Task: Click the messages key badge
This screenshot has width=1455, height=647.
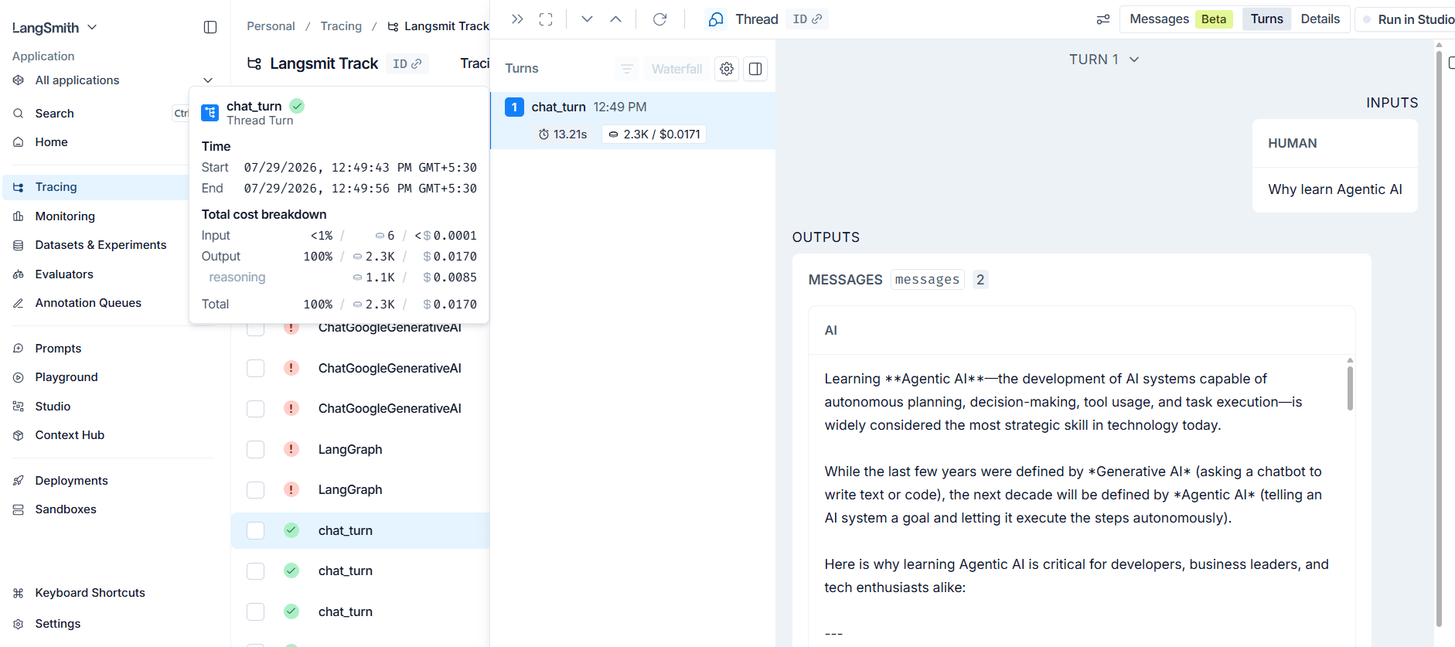Action: pyautogui.click(x=927, y=280)
